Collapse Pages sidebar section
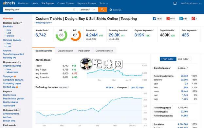The width and height of the screenshot is (204, 128). (x=7, y=92)
